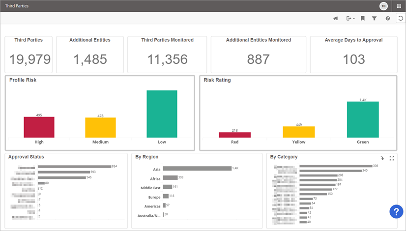
Task: Click the toolbar help question mark
Action: pyautogui.click(x=388, y=19)
